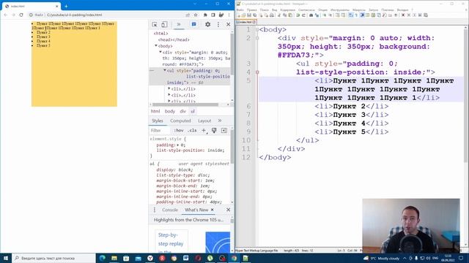This screenshot has width=469, height=263.
Task: Collapse the body fold marker on line 1
Action: coord(257,29)
